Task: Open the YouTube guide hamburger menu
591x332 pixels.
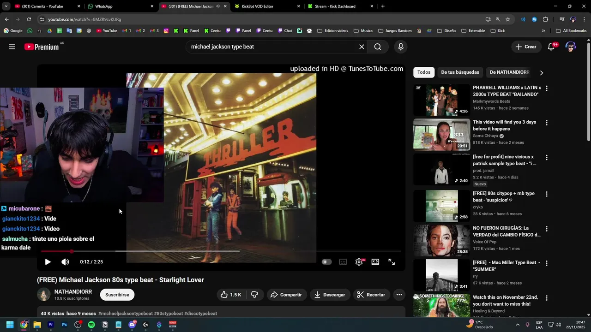Action: [x=12, y=47]
